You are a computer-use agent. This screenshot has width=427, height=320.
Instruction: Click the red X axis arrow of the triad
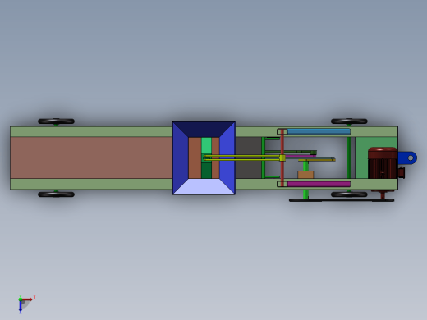(27, 299)
